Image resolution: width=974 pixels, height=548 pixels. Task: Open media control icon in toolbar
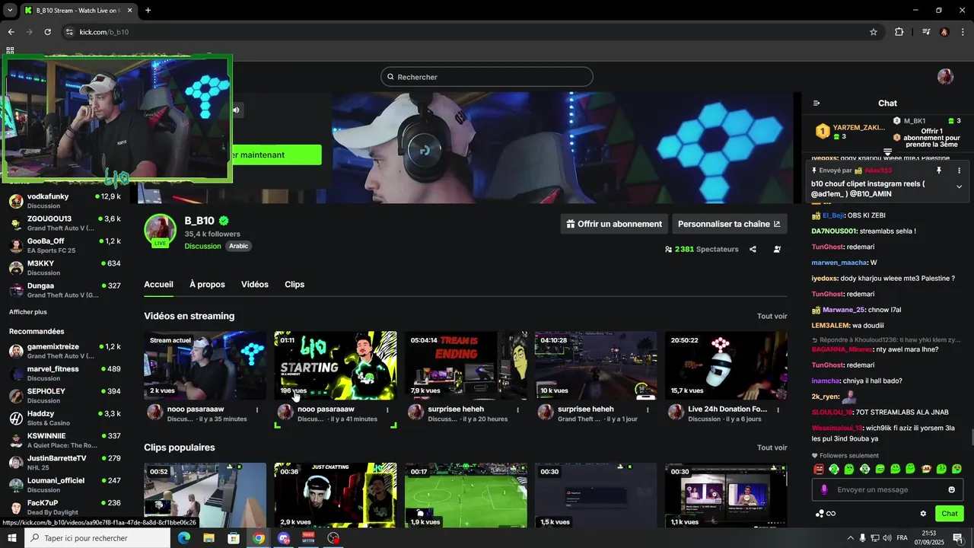(x=926, y=32)
